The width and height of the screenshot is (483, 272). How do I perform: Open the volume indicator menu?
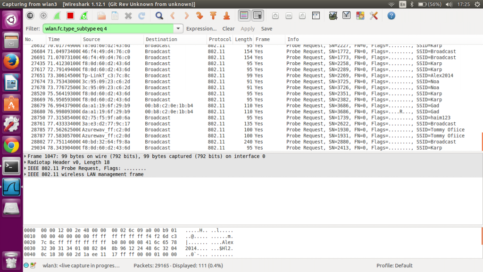[x=449, y=4]
